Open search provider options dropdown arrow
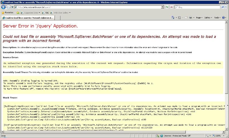 click(226, 7)
